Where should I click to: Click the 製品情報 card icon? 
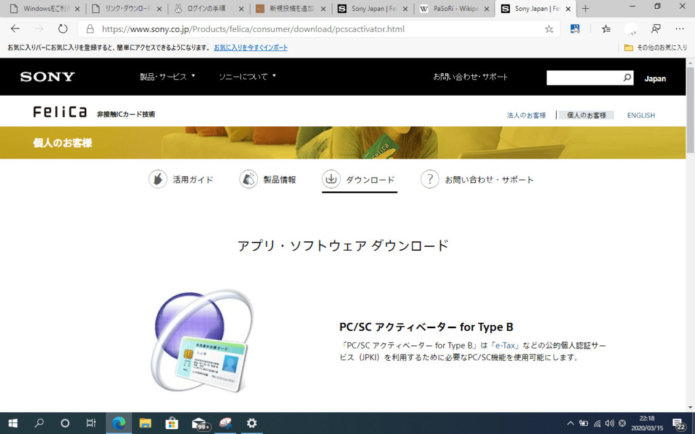248,179
